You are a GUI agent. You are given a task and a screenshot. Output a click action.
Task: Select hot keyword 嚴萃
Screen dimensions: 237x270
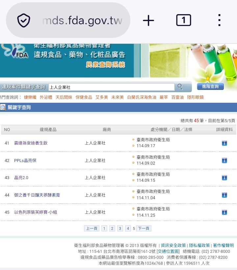164,97
